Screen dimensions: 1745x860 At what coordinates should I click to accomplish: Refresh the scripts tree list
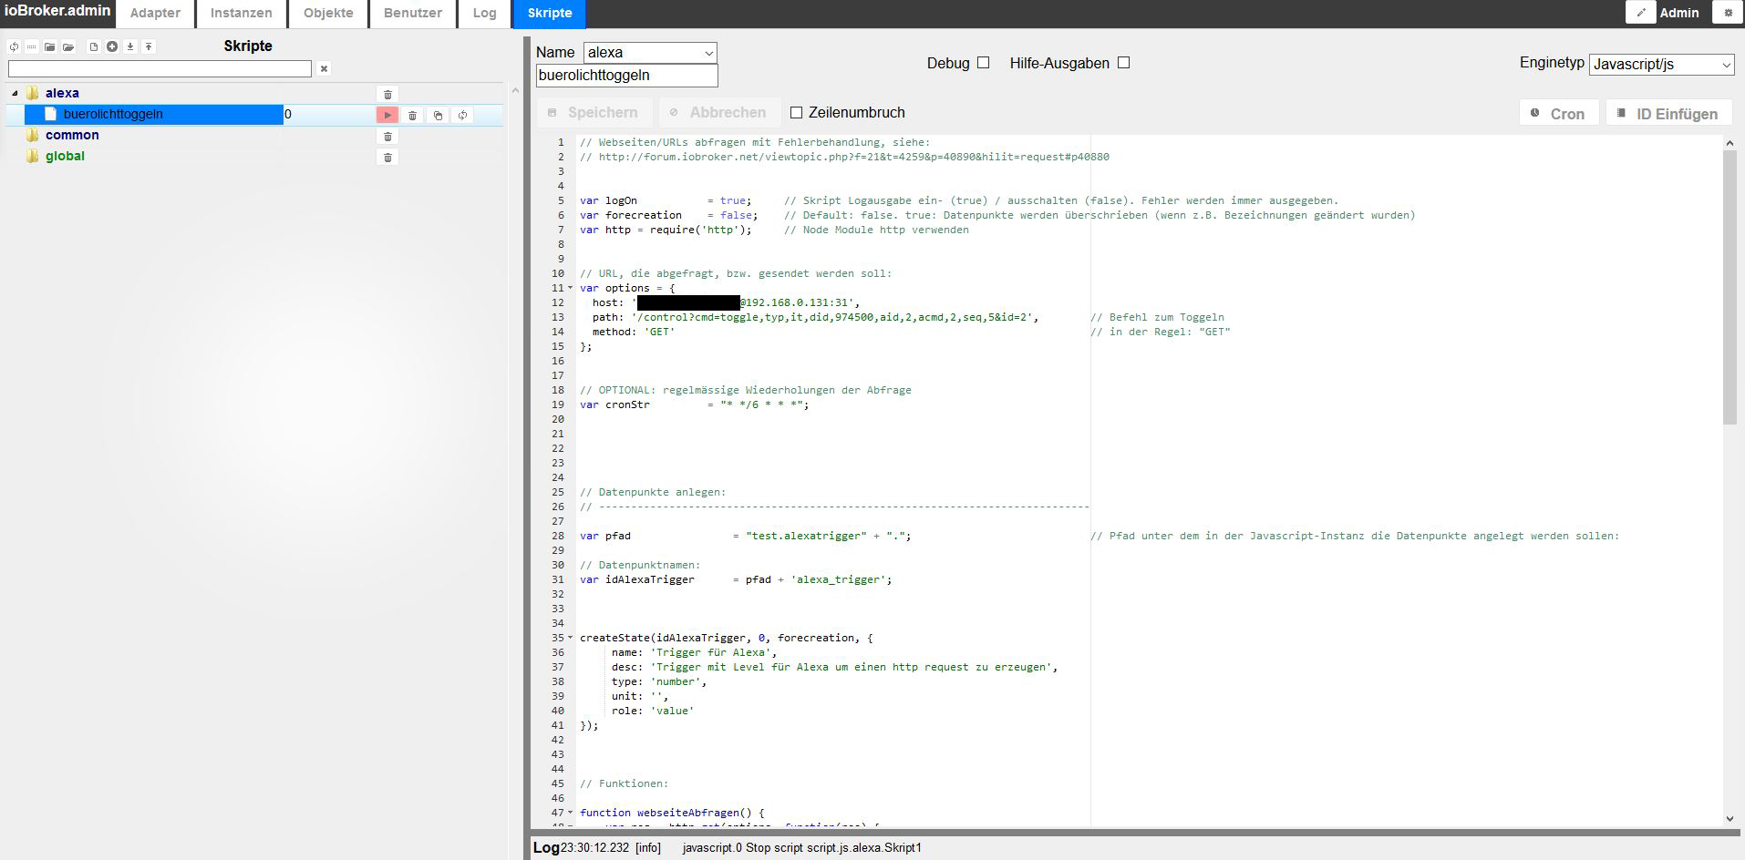coord(14,46)
